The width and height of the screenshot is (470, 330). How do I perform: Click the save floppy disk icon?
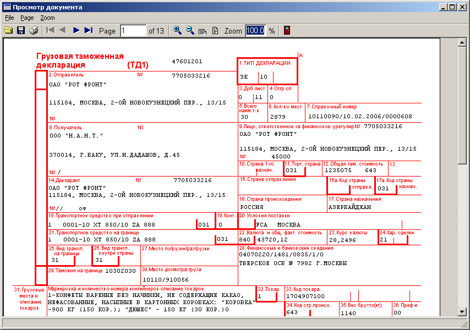[x=21, y=30]
